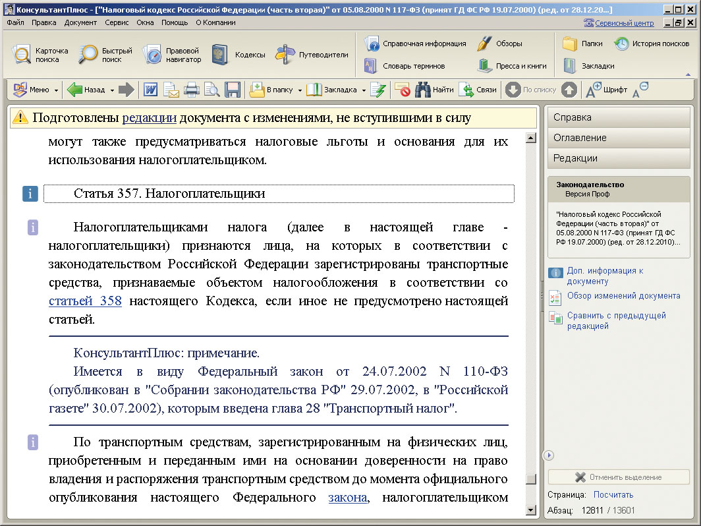Viewport: 701px width, 526px height.
Task: Save document with floppy disk icon
Action: pos(233,90)
